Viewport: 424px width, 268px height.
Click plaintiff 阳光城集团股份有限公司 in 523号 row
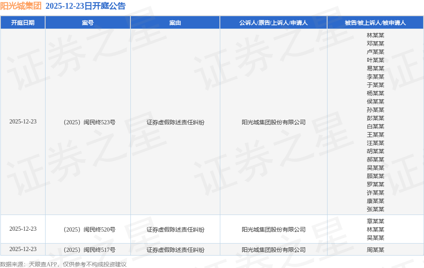[x=274, y=122]
